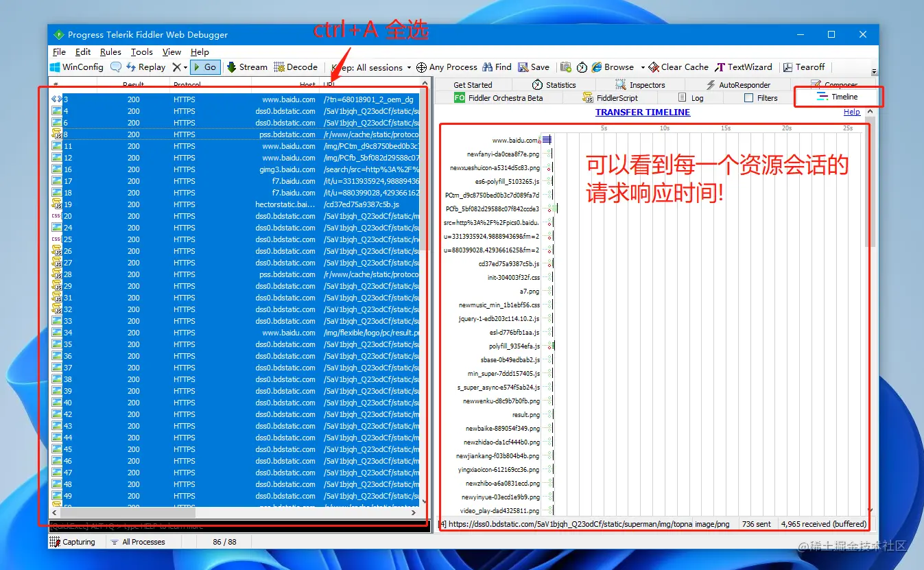This screenshot has height=570, width=924.
Task: Open the Keep All sessions dropdown
Action: (x=371, y=67)
